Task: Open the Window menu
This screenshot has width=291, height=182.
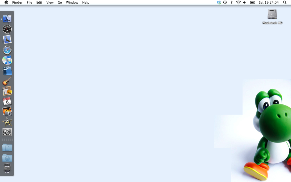Action: click(x=72, y=2)
